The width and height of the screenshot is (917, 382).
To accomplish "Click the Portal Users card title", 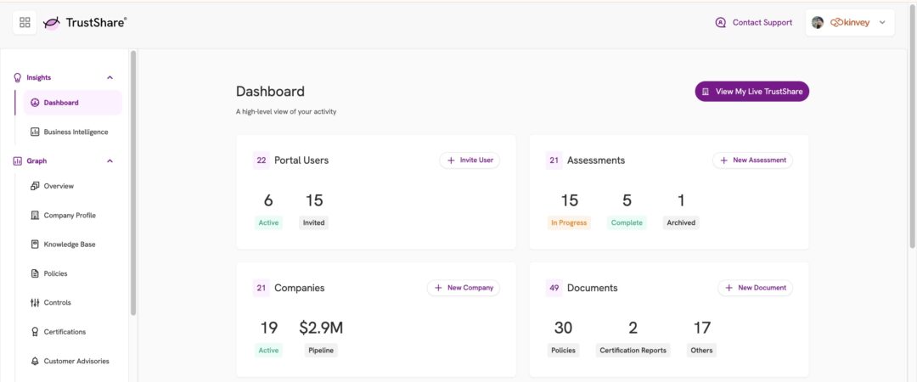I will pyautogui.click(x=301, y=160).
